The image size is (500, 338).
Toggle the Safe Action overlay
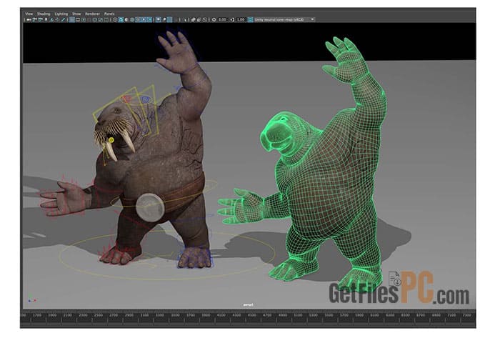point(101,20)
